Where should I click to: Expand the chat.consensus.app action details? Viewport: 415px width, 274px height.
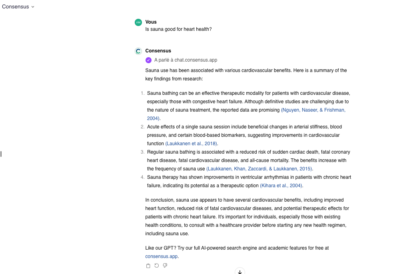pyautogui.click(x=186, y=60)
